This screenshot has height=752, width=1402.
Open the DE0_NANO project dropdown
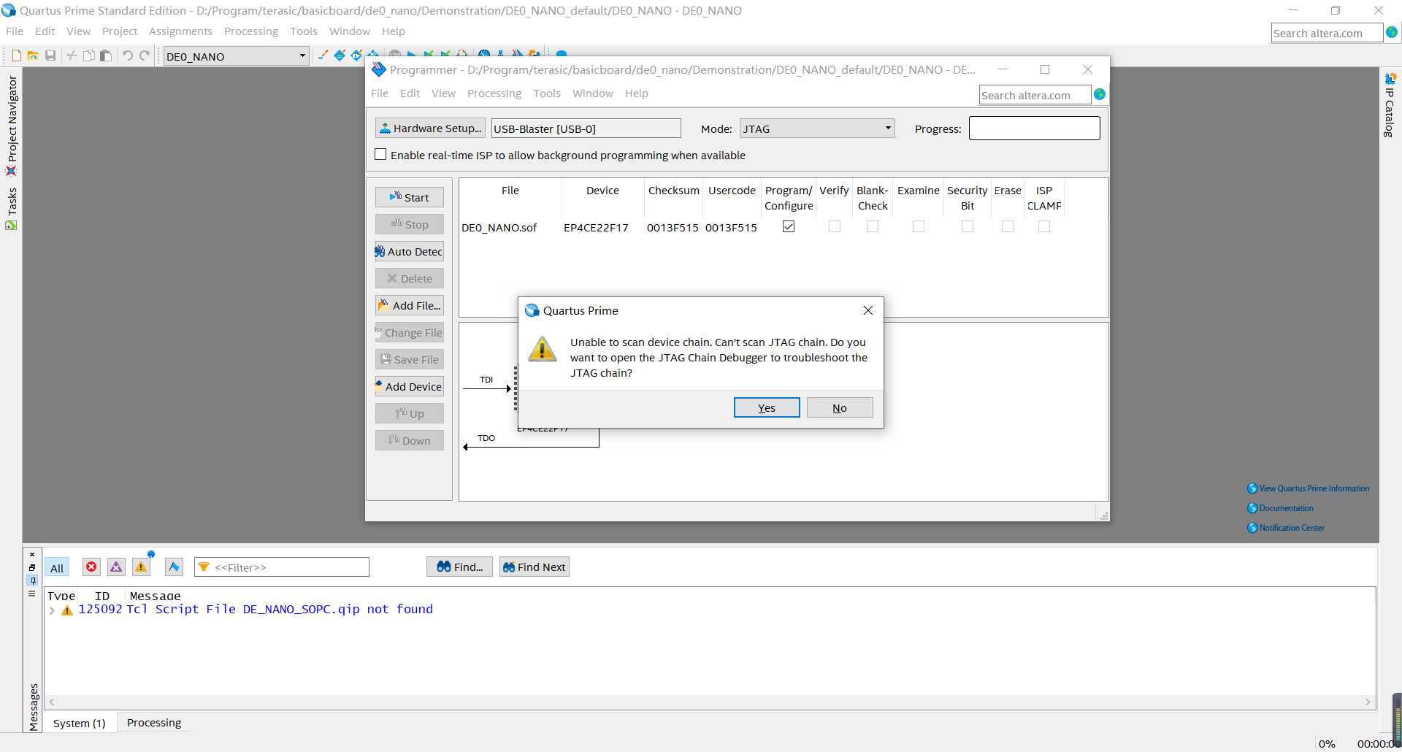[x=236, y=56]
